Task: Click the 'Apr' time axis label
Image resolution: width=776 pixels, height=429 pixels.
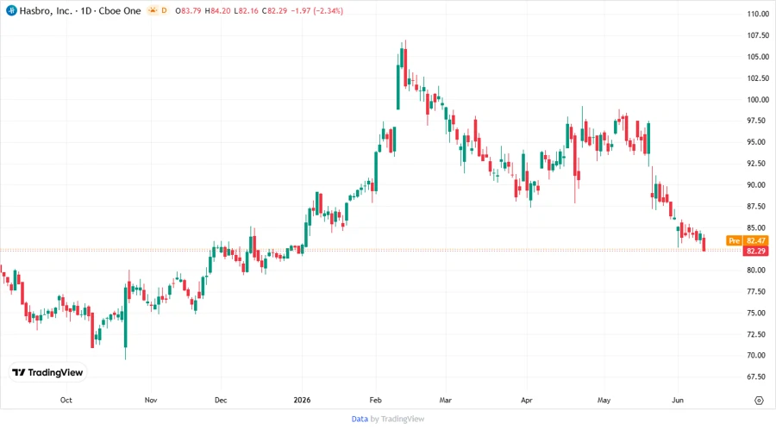Action: point(527,400)
